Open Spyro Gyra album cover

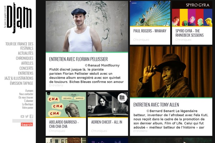(x=192, y=14)
